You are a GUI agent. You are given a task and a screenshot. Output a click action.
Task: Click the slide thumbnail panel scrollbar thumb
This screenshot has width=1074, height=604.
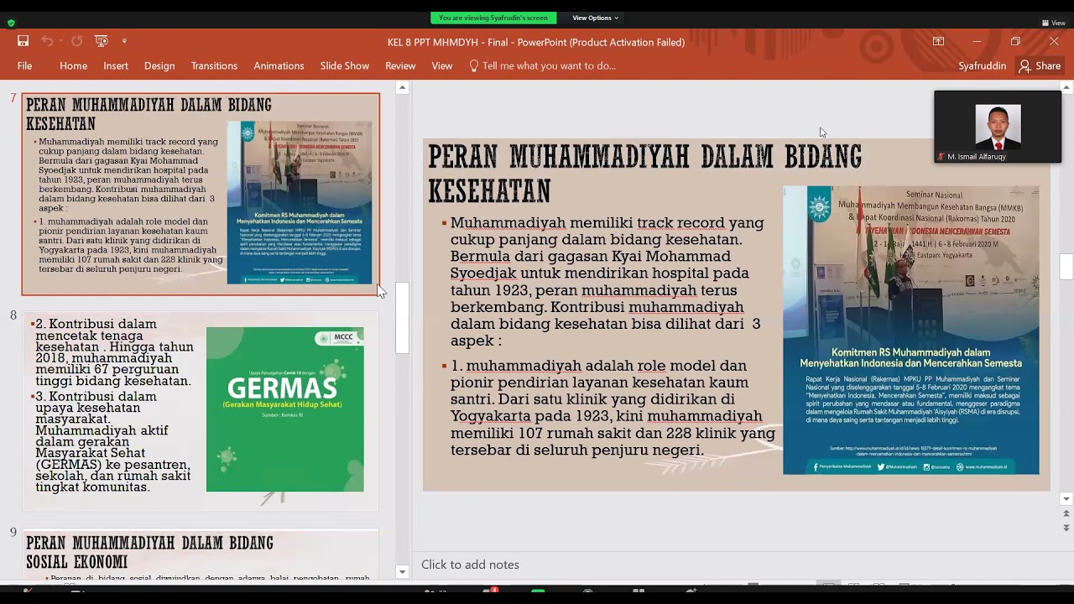click(402, 318)
